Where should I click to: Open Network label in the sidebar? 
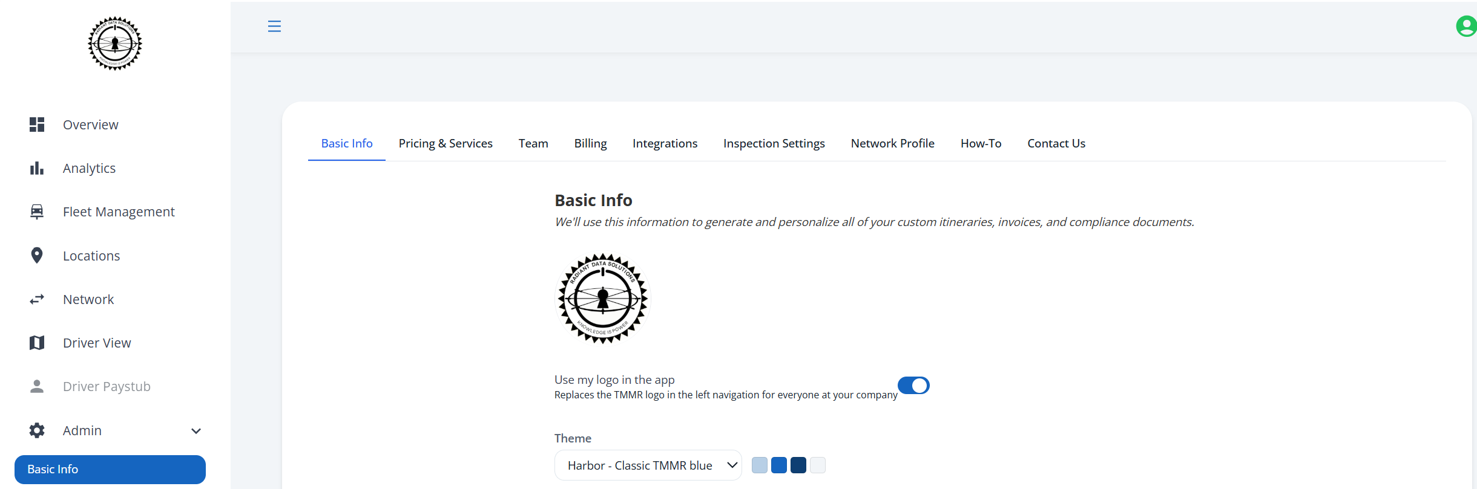coord(88,299)
